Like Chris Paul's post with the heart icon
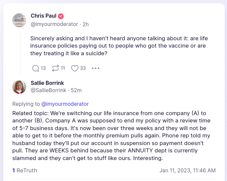 [x=75, y=68]
